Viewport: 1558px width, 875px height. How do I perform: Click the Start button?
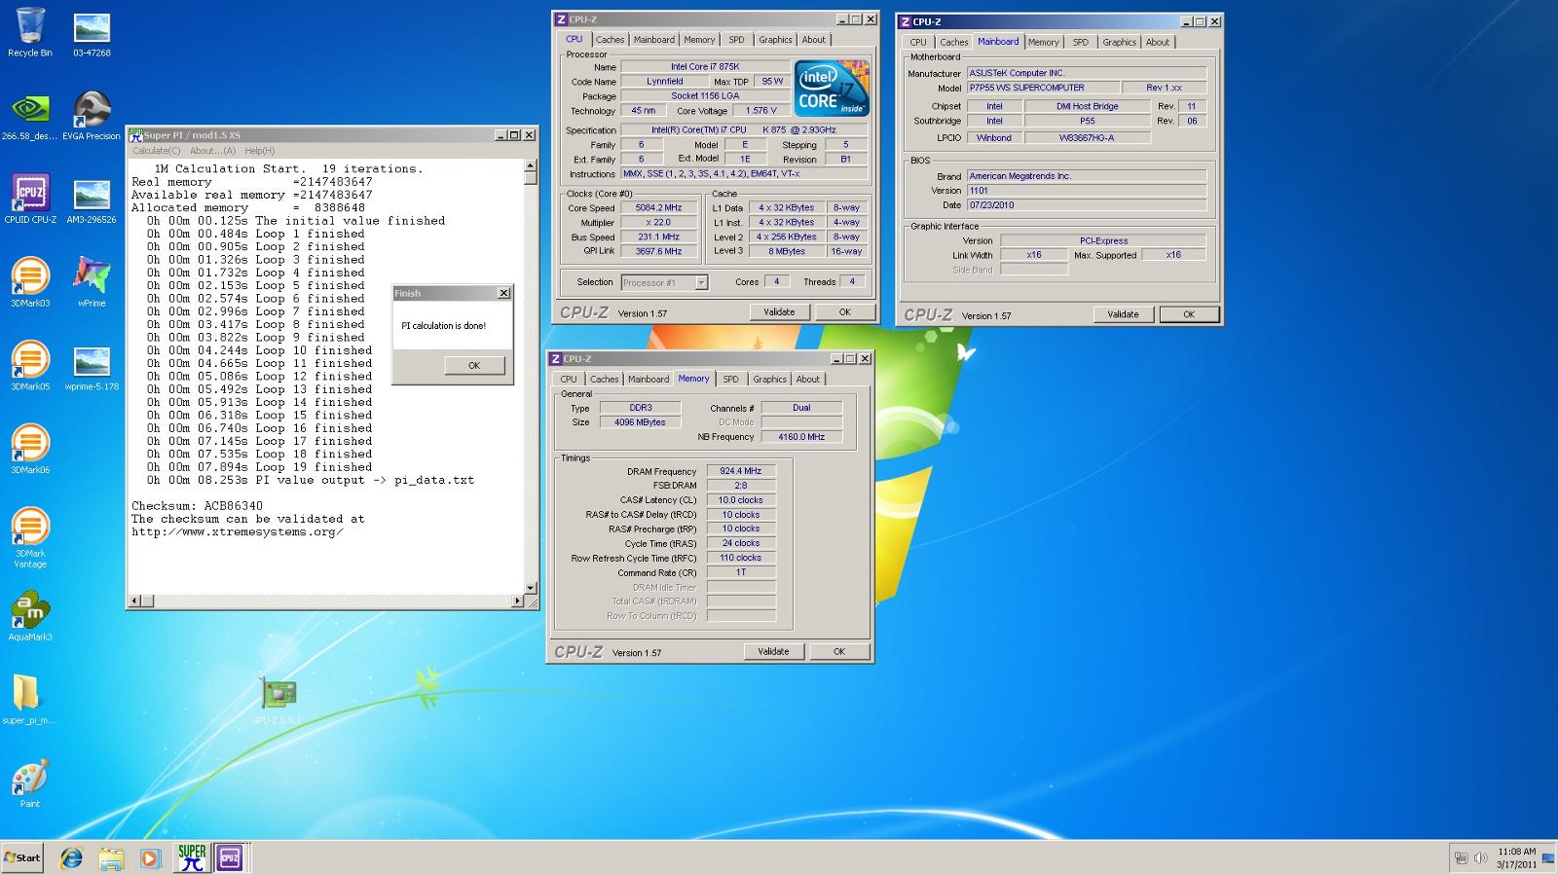tap(22, 857)
